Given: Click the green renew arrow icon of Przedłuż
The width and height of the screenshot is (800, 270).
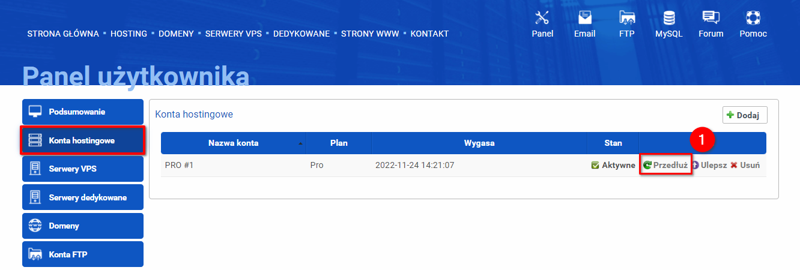Looking at the screenshot, I should [x=647, y=165].
